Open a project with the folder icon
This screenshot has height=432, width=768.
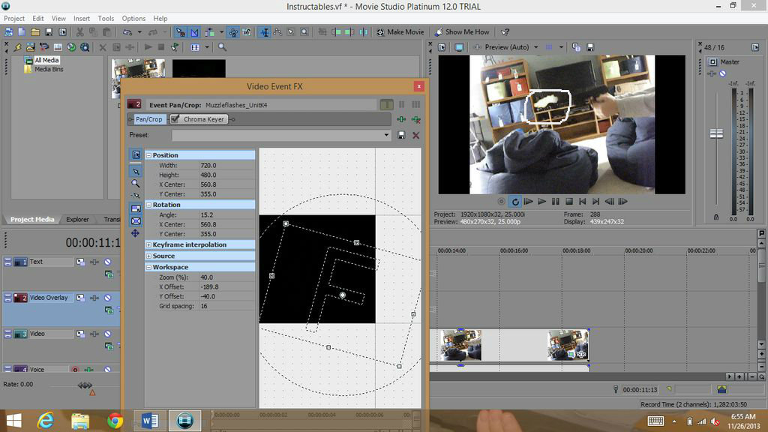[x=34, y=31]
